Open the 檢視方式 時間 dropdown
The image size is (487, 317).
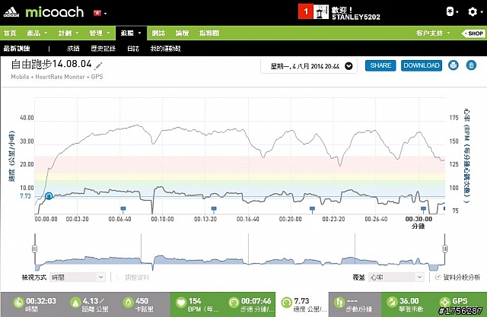pyautogui.click(x=78, y=277)
